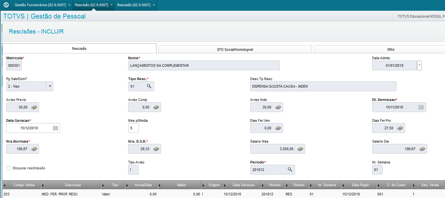Click the Nr. Semana field
Image resolution: width=445 pixels, height=198 pixels.
point(377,170)
